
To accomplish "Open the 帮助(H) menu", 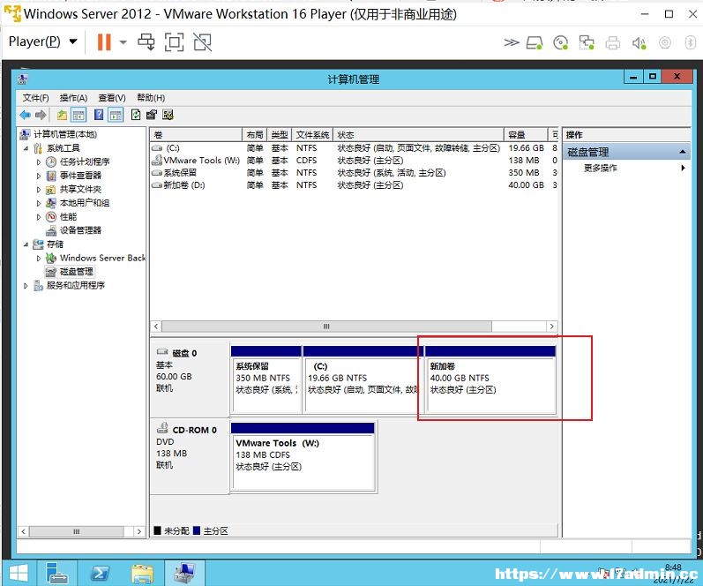I will (151, 98).
